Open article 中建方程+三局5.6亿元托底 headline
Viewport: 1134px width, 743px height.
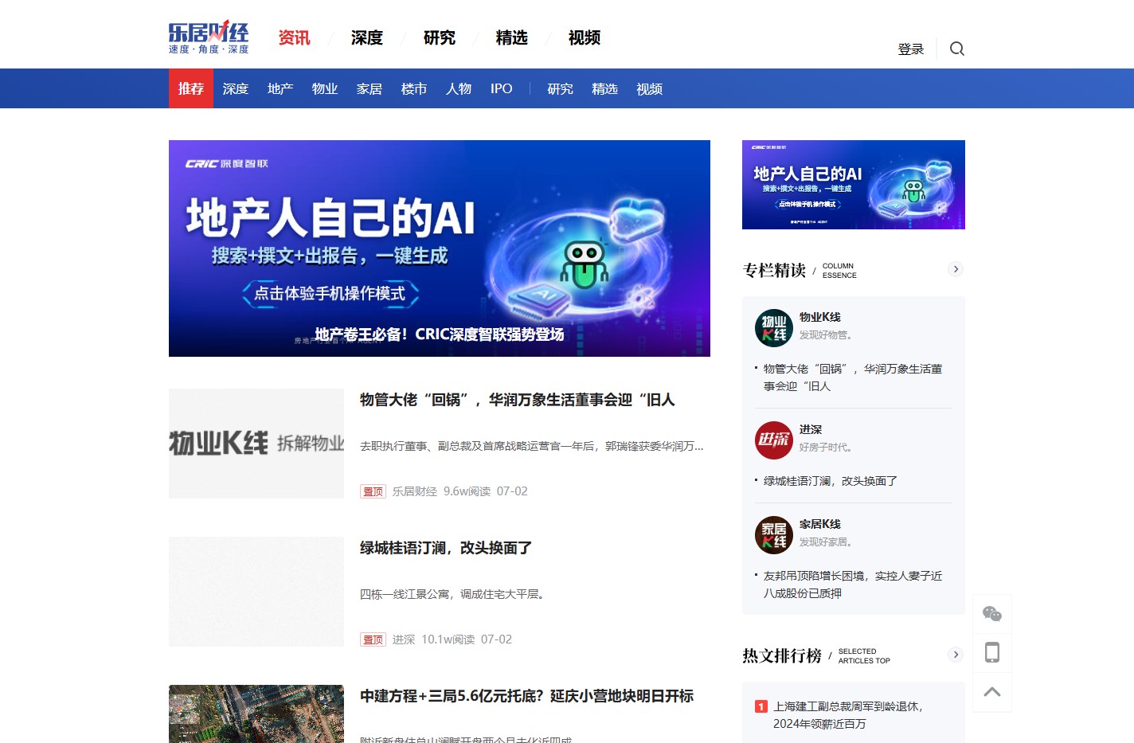pos(527,696)
